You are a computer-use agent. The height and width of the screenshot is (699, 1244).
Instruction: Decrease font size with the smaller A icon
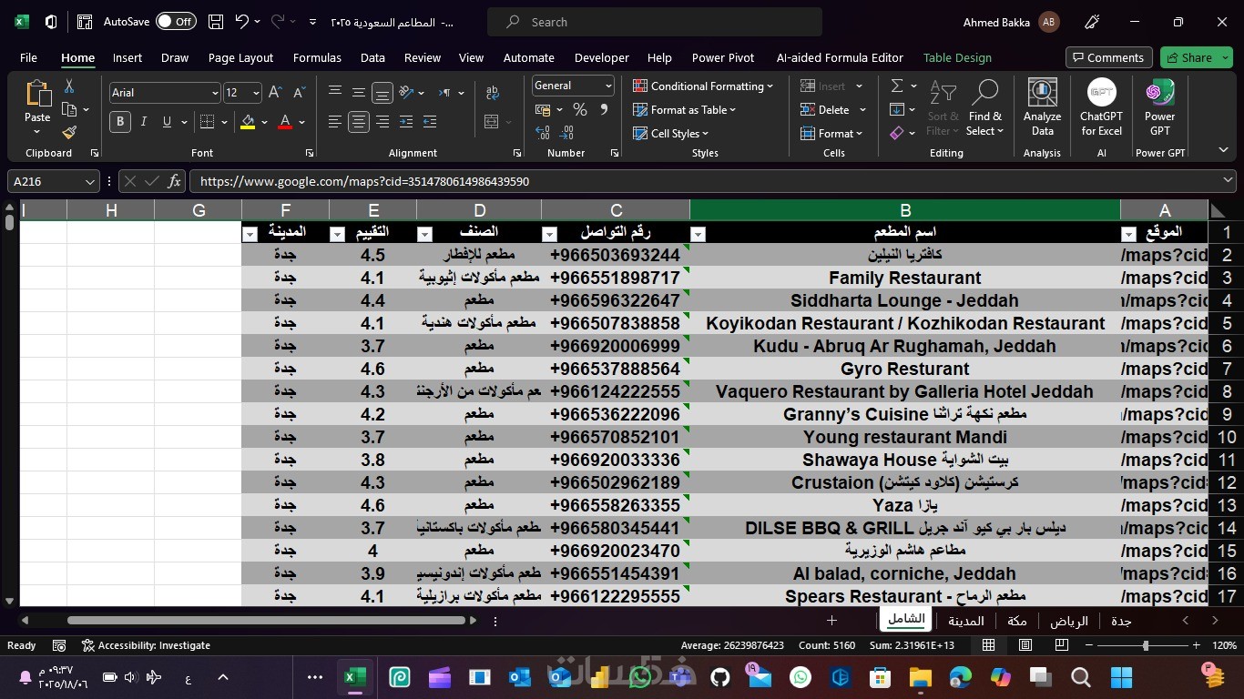299,93
